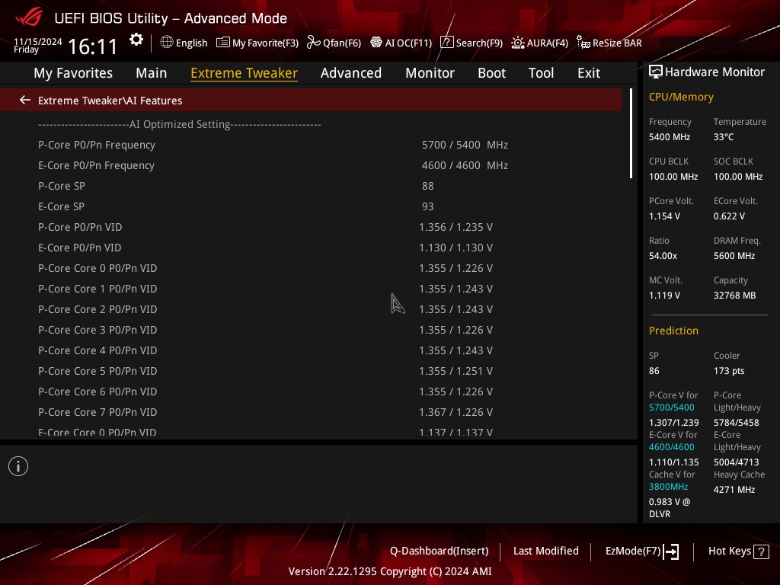Open Q-Dashboard(Insert)
This screenshot has width=780, height=585.
click(440, 551)
